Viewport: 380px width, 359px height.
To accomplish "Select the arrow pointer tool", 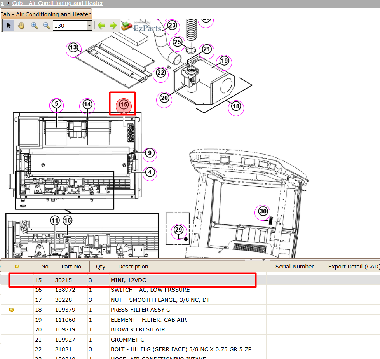I will tap(9, 26).
